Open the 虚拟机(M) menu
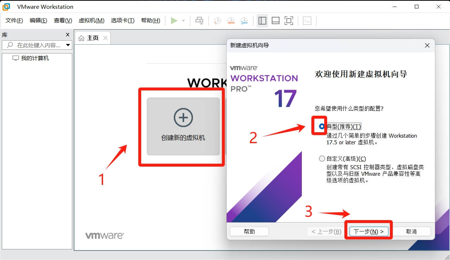The height and width of the screenshot is (260, 450). coord(92,21)
